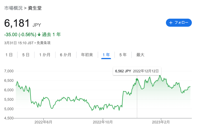Click the 過去 1 年 period text
This screenshot has height=128, width=197.
[51, 34]
